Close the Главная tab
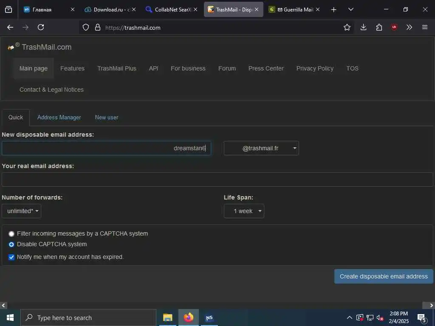 pyautogui.click(x=72, y=9)
